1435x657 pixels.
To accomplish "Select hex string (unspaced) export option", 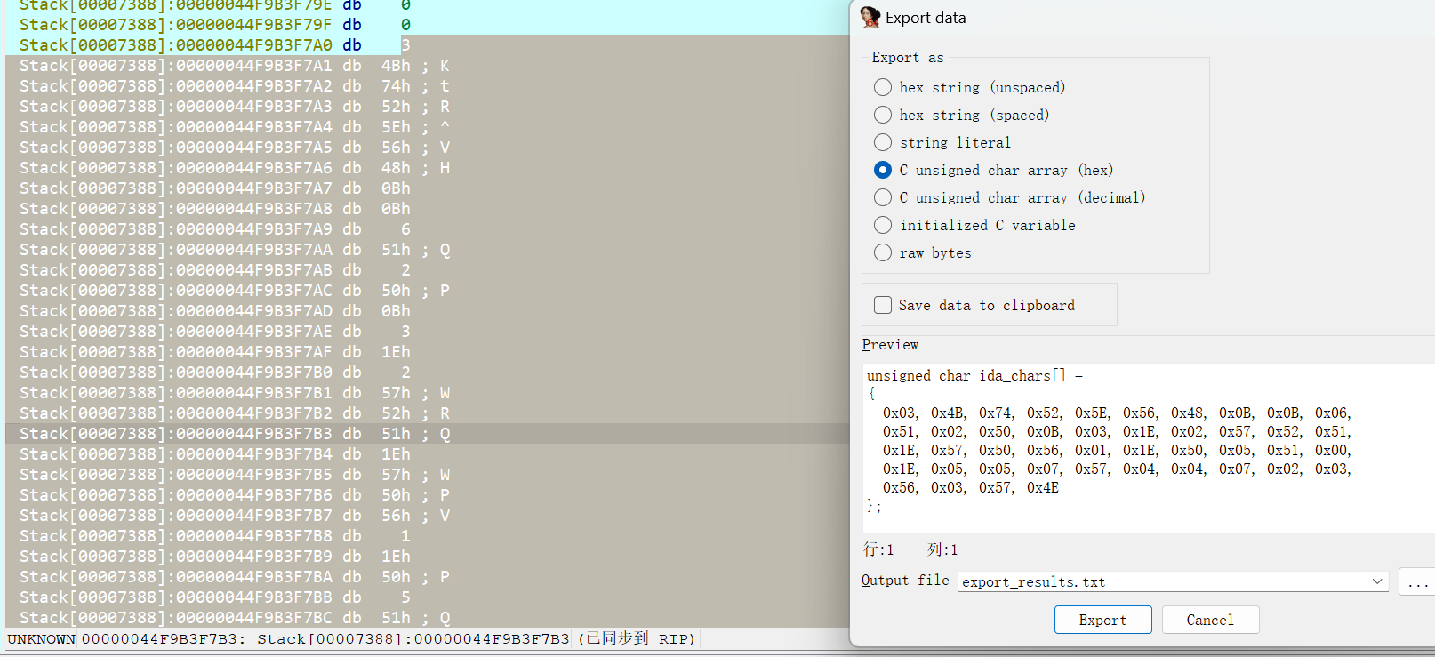I will tap(883, 87).
